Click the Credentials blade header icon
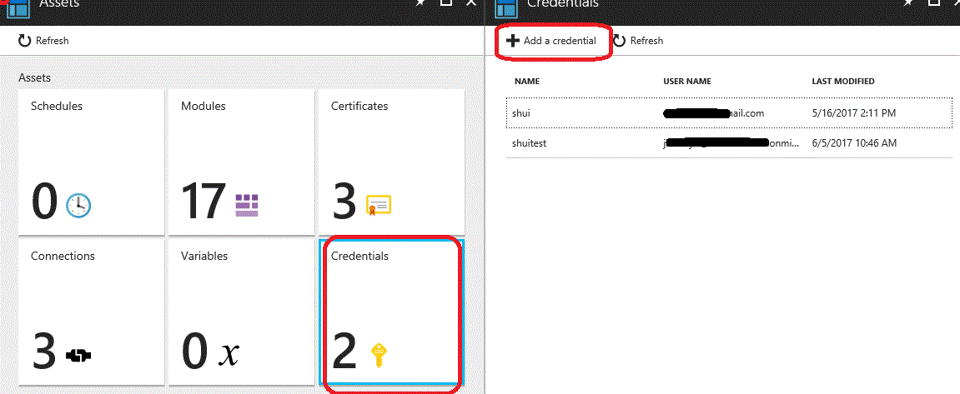Screen dimensions: 960x394 [505, 7]
